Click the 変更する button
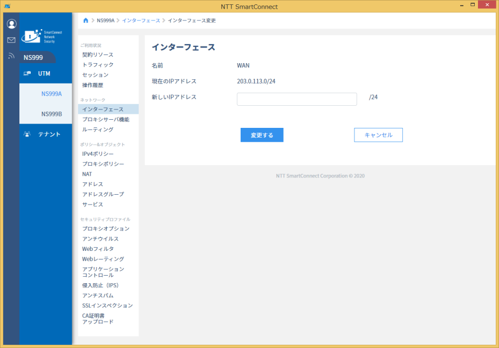 (x=262, y=135)
